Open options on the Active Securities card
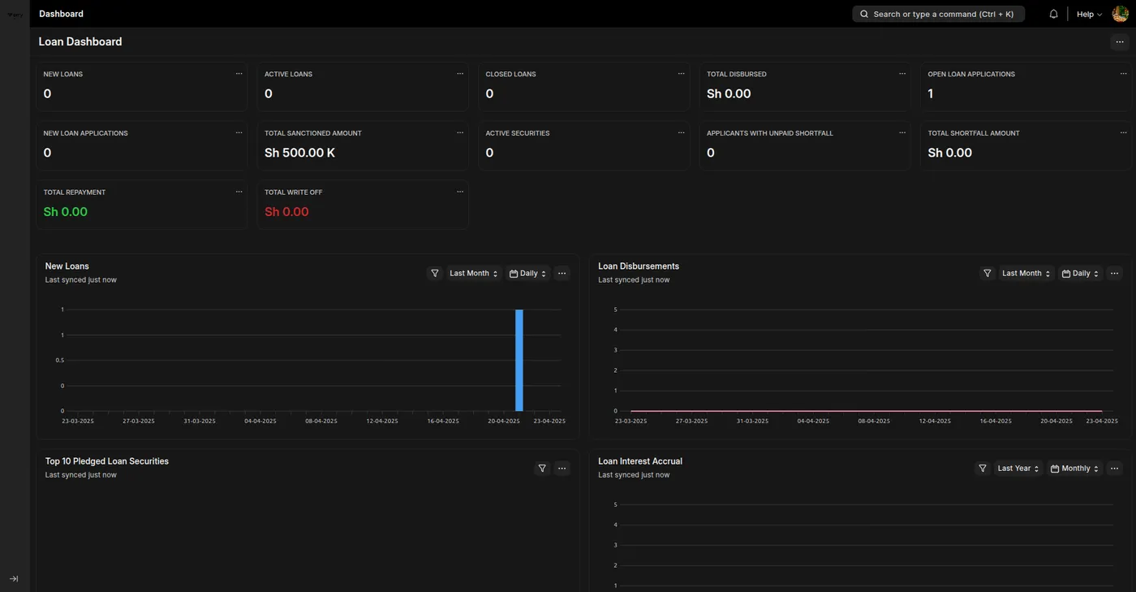Viewport: 1136px width, 592px height. (x=681, y=133)
